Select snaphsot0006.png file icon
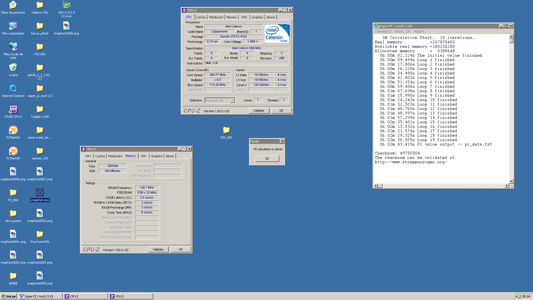Screen dimensions: 533x300 click(x=13, y=174)
